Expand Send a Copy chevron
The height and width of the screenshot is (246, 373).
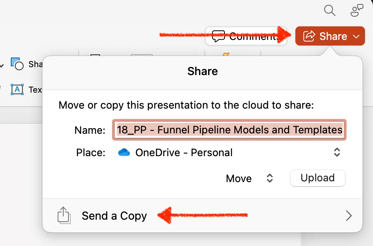tap(349, 216)
